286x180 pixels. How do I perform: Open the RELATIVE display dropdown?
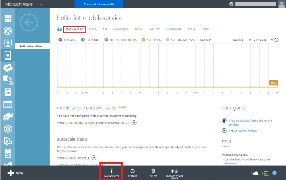click(x=241, y=40)
